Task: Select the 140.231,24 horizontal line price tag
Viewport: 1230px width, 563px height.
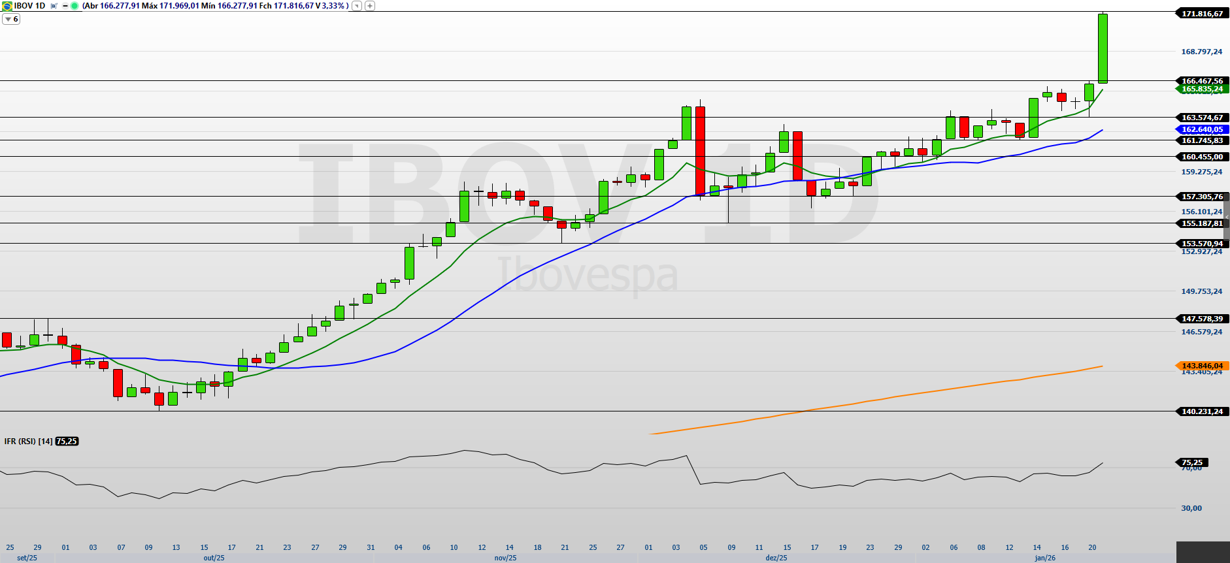Action: pyautogui.click(x=1201, y=411)
